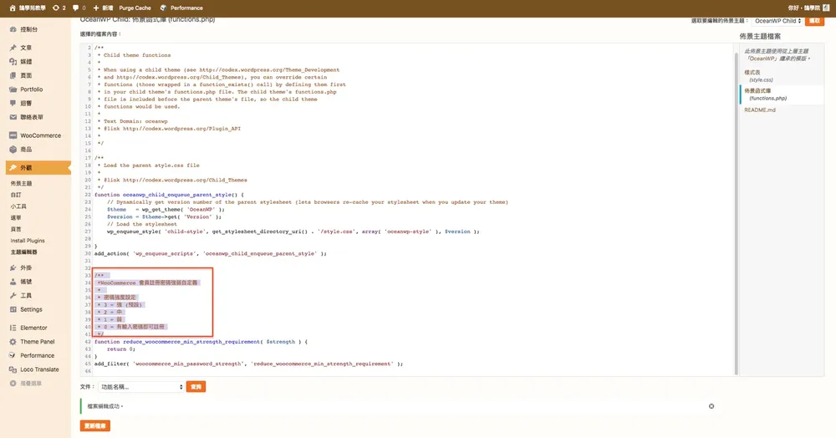Viewport: 836px width, 438px height.
Task: Open the 控制台 dashboard icon in sidebar
Action: pos(13,30)
